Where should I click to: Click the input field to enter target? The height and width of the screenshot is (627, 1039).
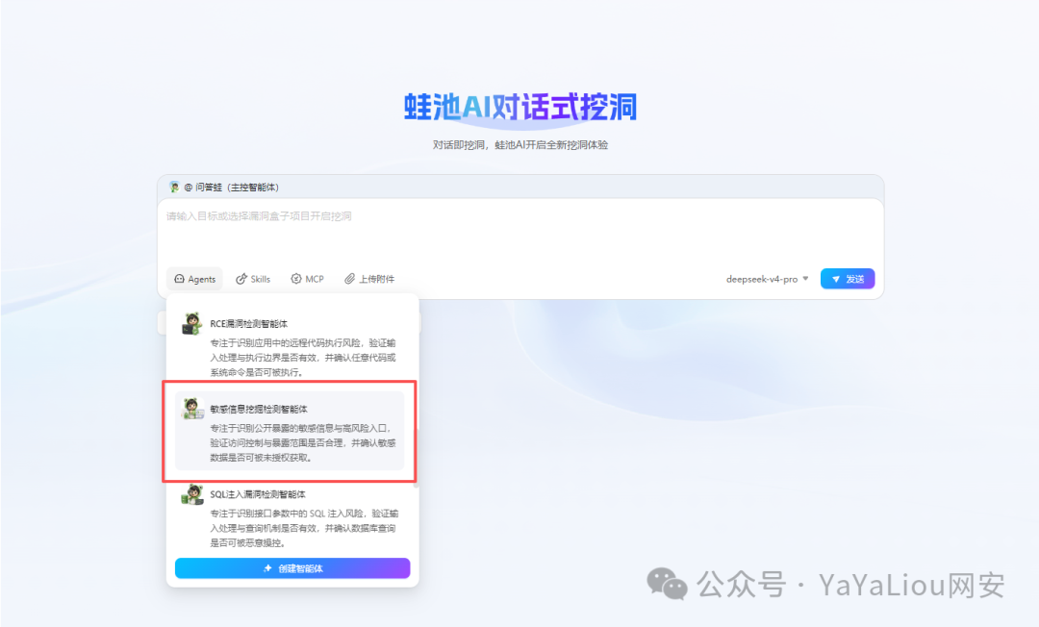[x=520, y=232]
